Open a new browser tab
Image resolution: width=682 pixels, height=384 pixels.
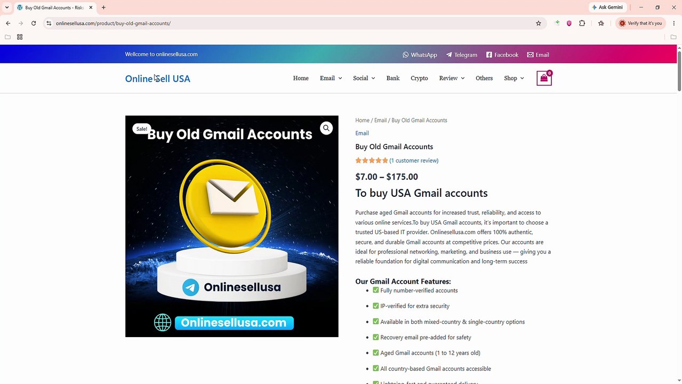103,7
